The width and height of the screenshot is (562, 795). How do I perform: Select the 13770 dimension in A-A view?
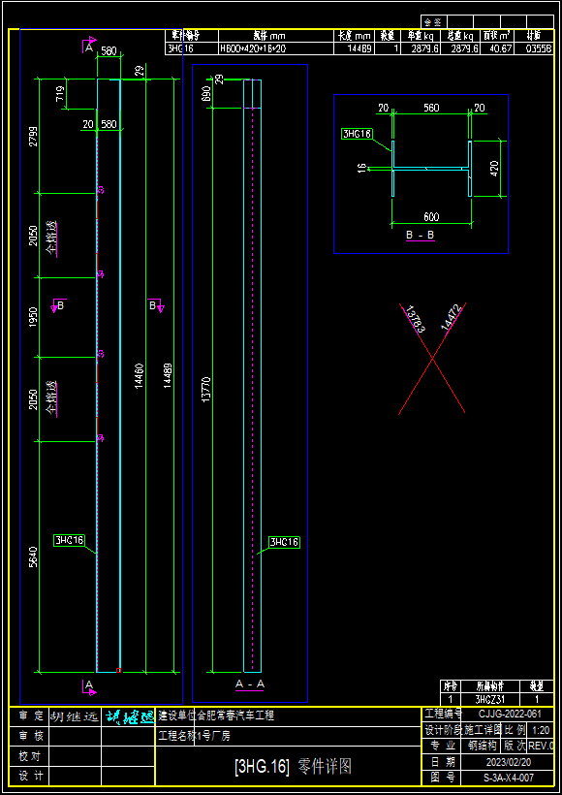point(206,390)
